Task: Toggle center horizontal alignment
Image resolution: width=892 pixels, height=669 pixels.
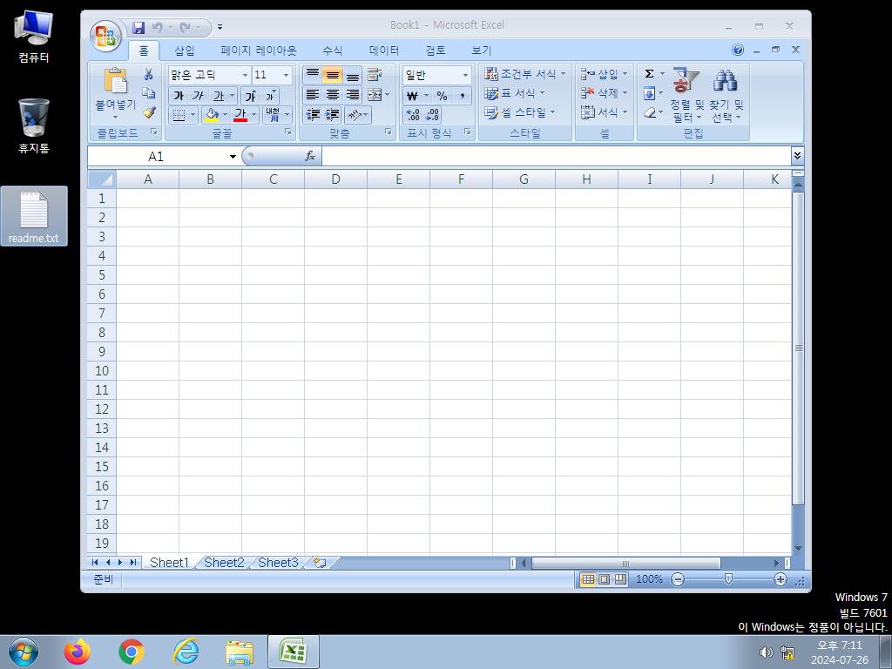Action: tap(332, 95)
